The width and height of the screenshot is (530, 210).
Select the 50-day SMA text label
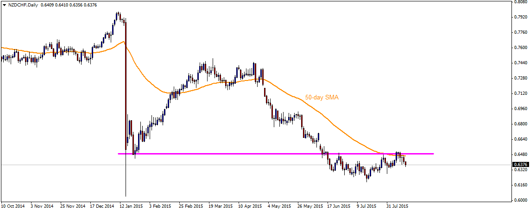pyautogui.click(x=322, y=97)
